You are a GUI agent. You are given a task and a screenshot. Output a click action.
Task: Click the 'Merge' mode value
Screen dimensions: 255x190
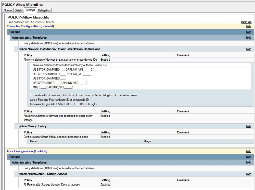(147, 141)
